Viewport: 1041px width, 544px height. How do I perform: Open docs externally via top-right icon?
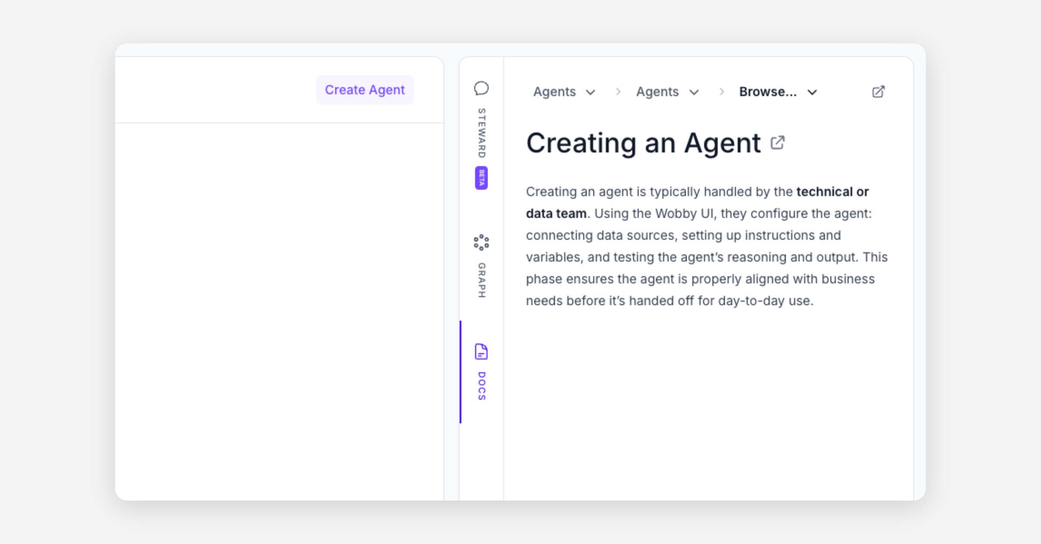click(878, 92)
